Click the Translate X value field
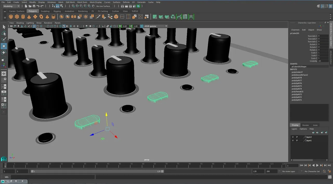This screenshot has width=333, height=184. pyautogui.click(x=323, y=36)
